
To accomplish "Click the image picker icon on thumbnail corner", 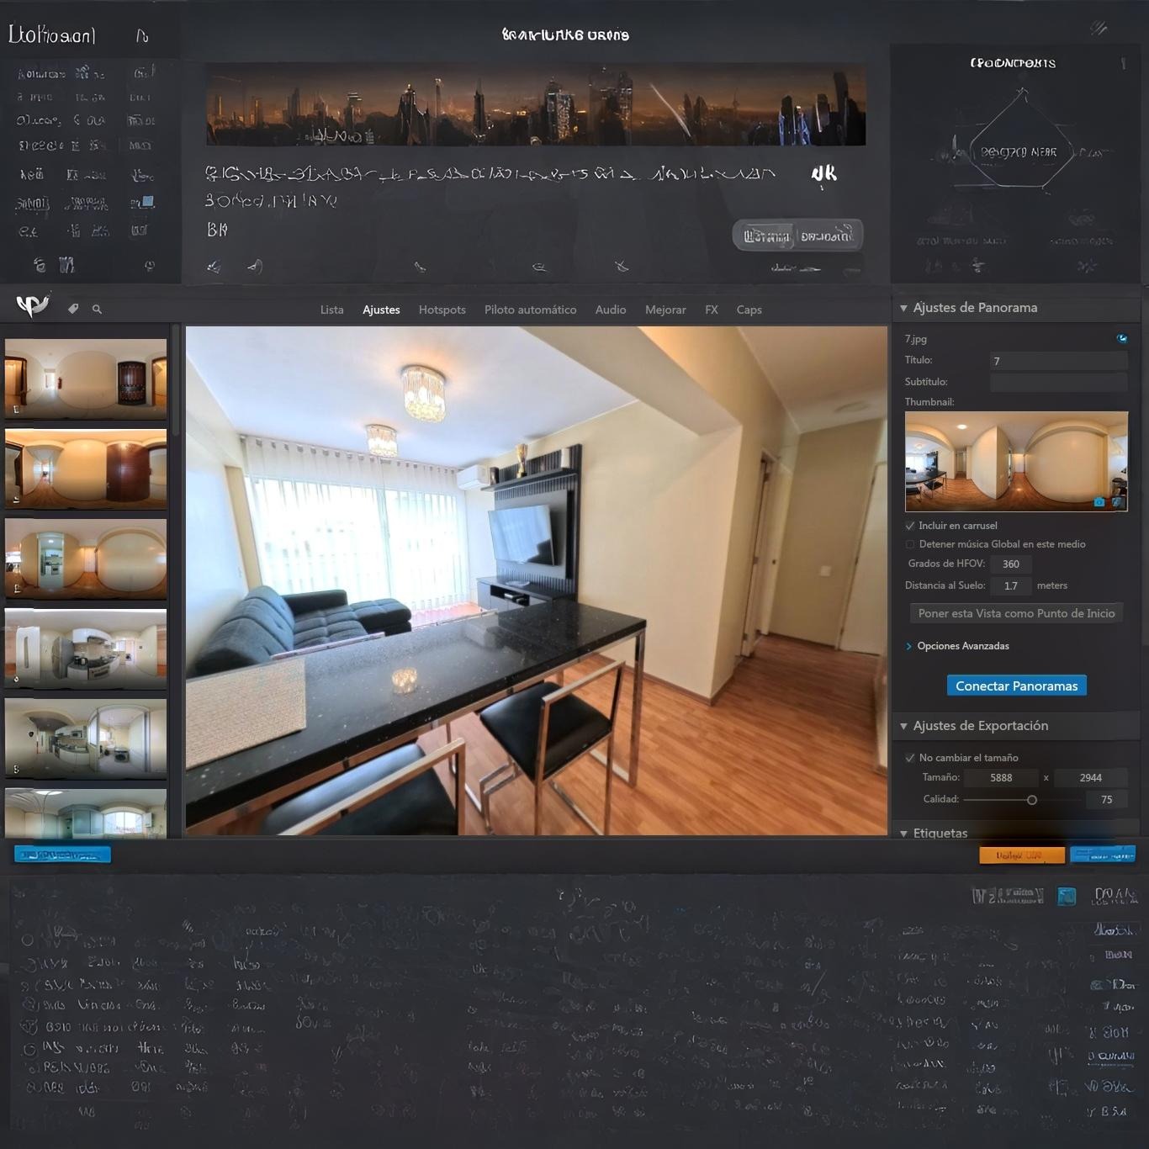I will tap(1117, 502).
